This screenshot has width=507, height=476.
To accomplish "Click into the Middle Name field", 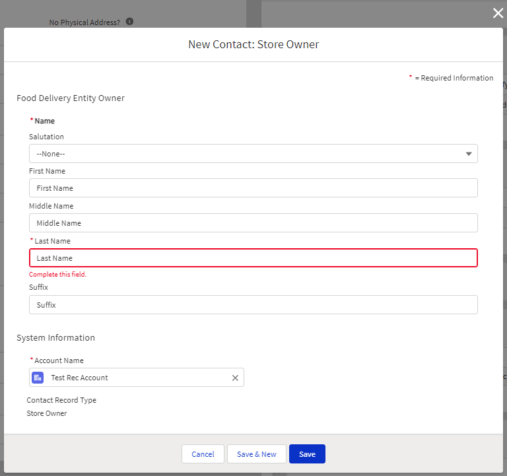I will (x=253, y=223).
